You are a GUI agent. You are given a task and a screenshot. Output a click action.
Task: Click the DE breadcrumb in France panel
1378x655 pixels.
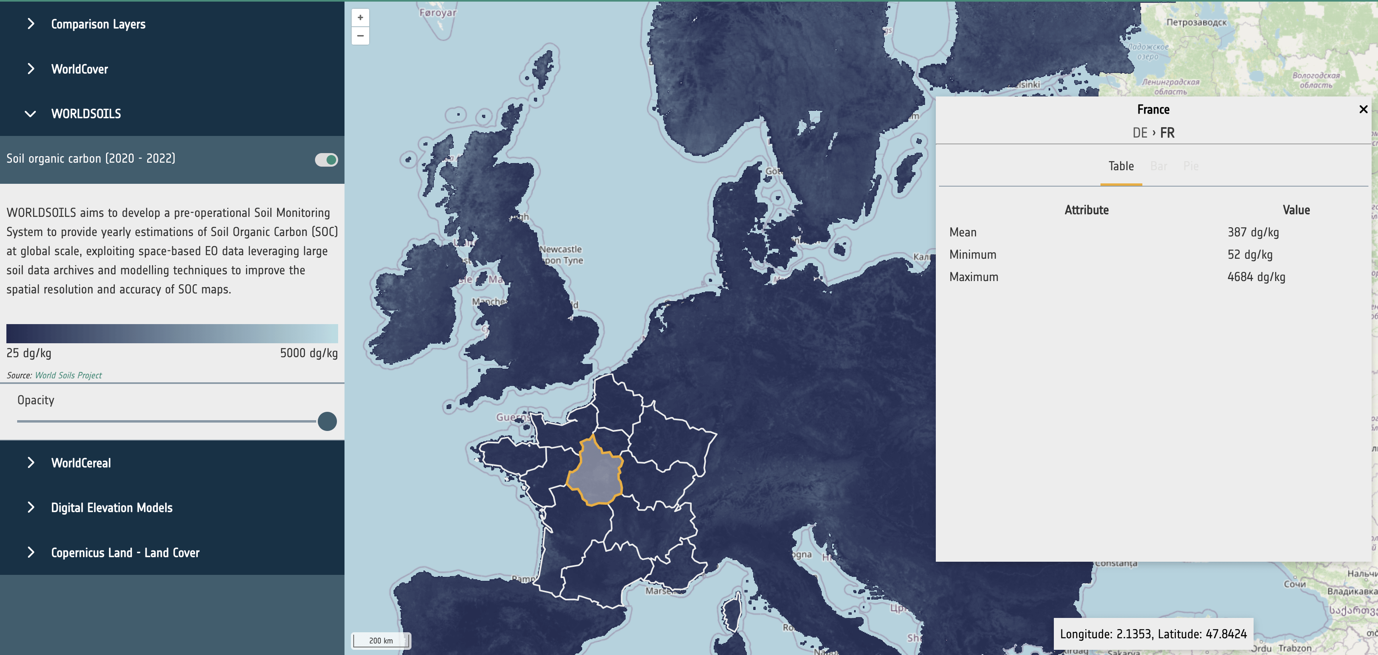click(1140, 133)
